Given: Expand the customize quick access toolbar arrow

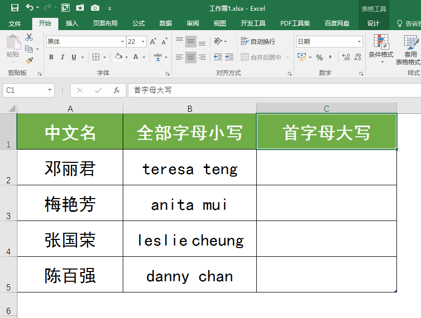Looking at the screenshot, I should (x=109, y=9).
